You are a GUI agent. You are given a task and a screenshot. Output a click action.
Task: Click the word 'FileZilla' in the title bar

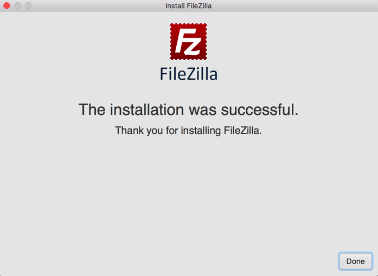(199, 5)
